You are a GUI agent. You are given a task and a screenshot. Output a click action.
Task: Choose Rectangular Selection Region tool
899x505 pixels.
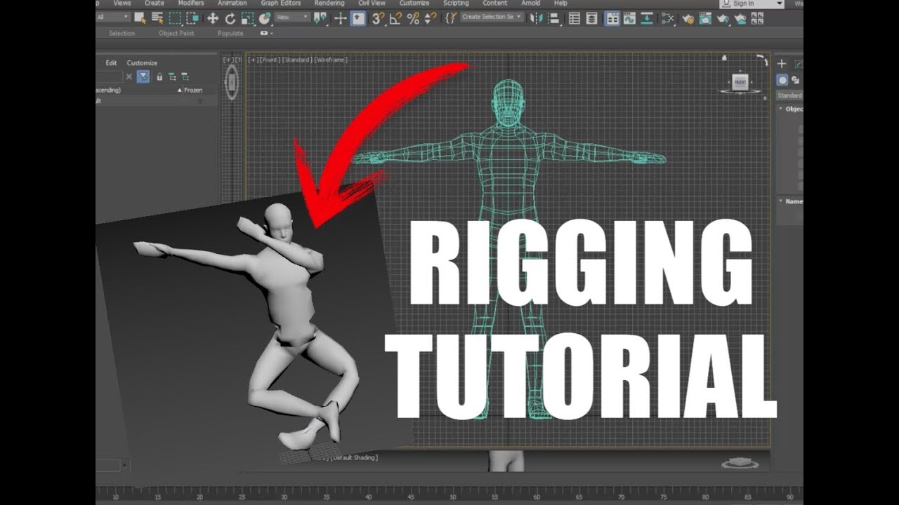175,18
